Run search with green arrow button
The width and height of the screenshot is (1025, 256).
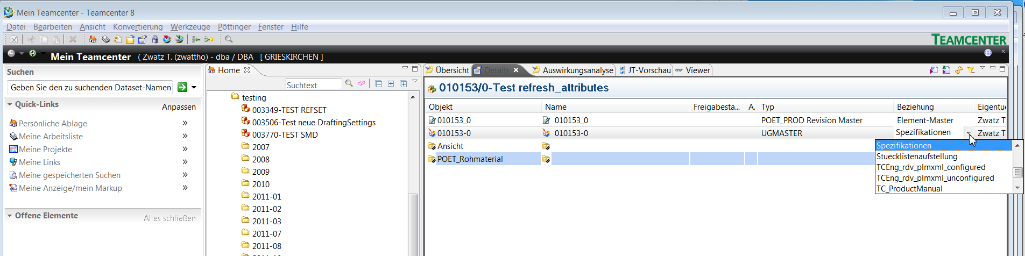pyautogui.click(x=182, y=87)
